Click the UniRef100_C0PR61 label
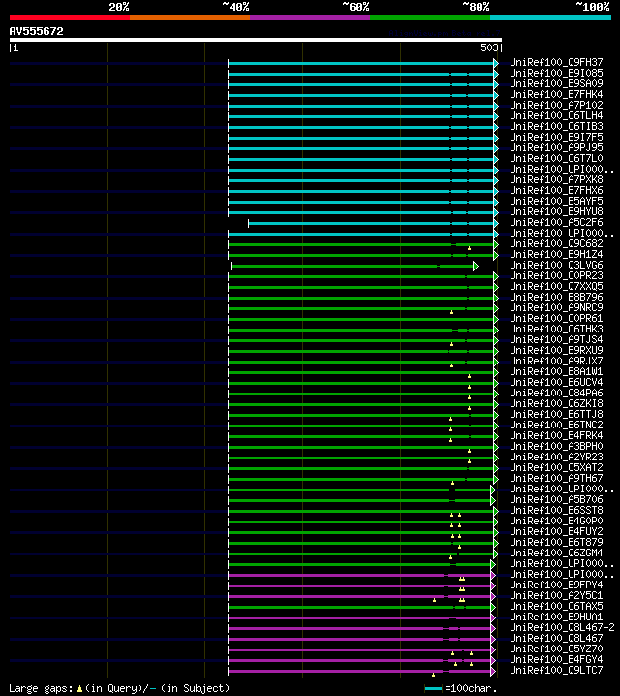The width and height of the screenshot is (620, 696). [x=556, y=318]
